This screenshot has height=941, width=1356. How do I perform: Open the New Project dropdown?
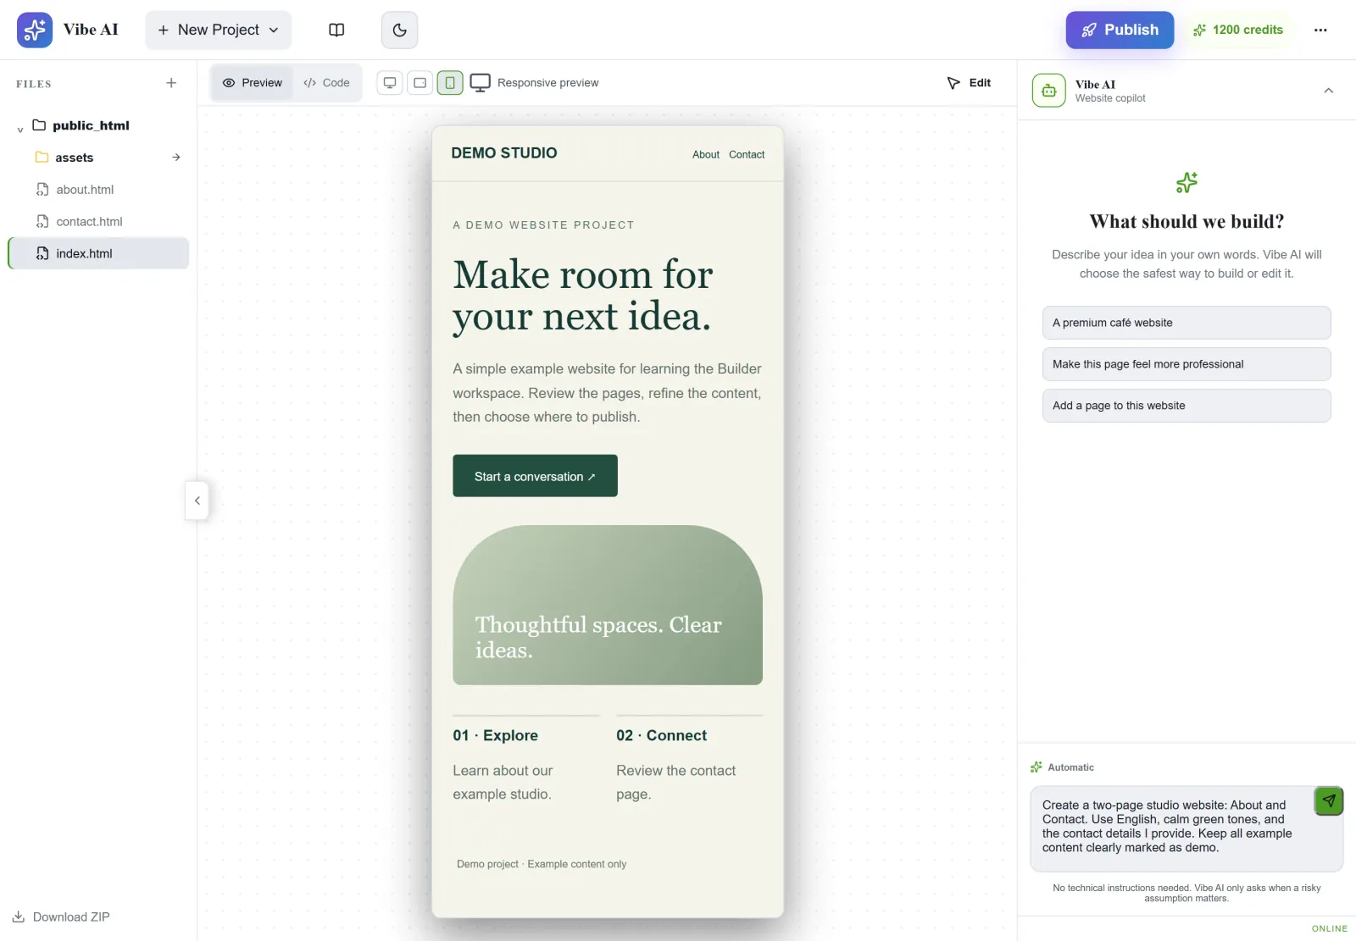(x=218, y=30)
